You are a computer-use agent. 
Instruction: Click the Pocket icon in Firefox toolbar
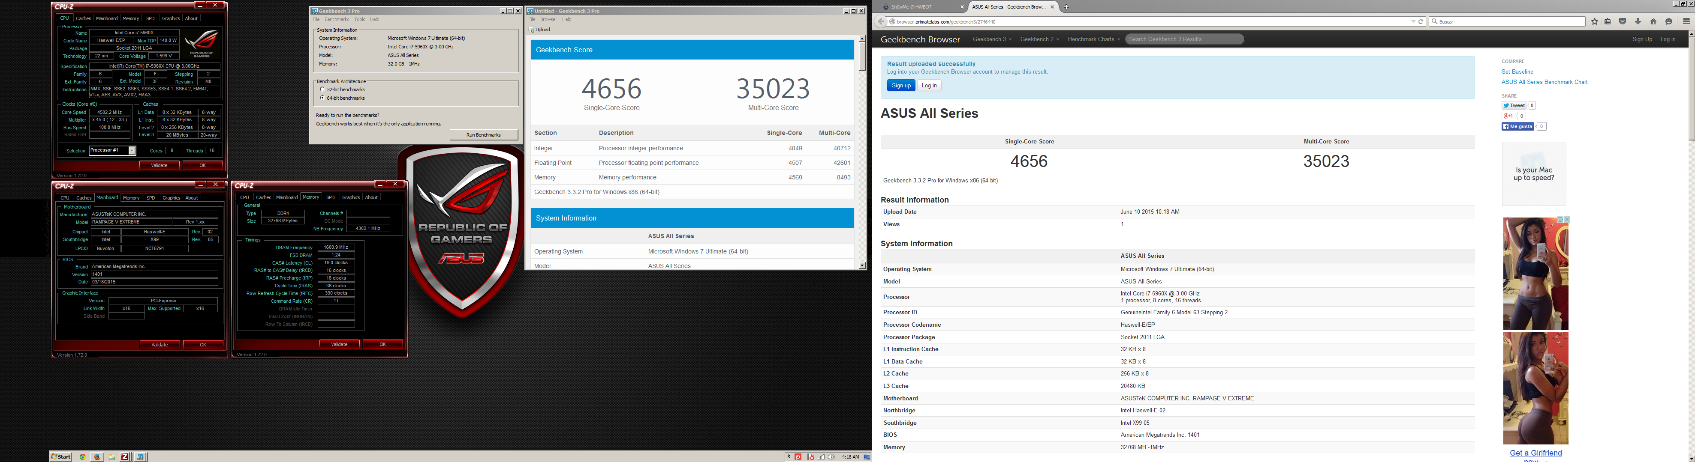(1623, 22)
